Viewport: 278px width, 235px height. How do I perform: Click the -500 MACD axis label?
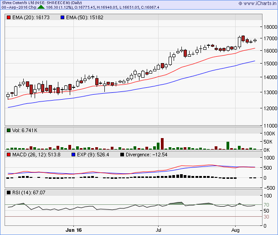coord(269,188)
